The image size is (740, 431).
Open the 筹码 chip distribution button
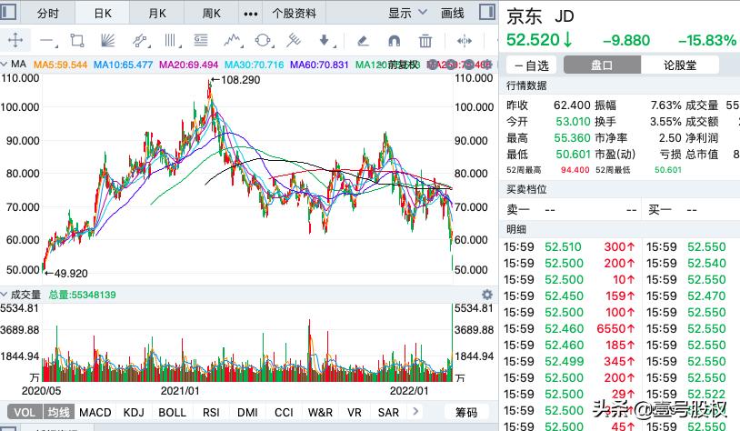tap(465, 412)
